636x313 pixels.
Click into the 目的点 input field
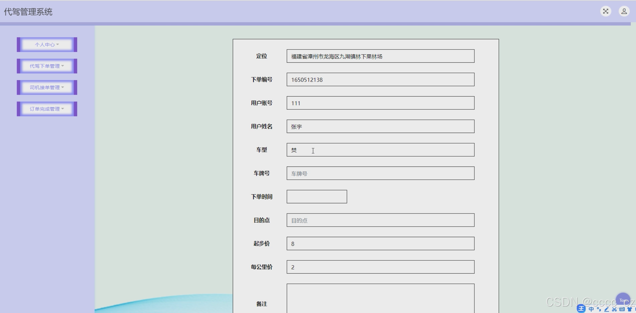(380, 220)
